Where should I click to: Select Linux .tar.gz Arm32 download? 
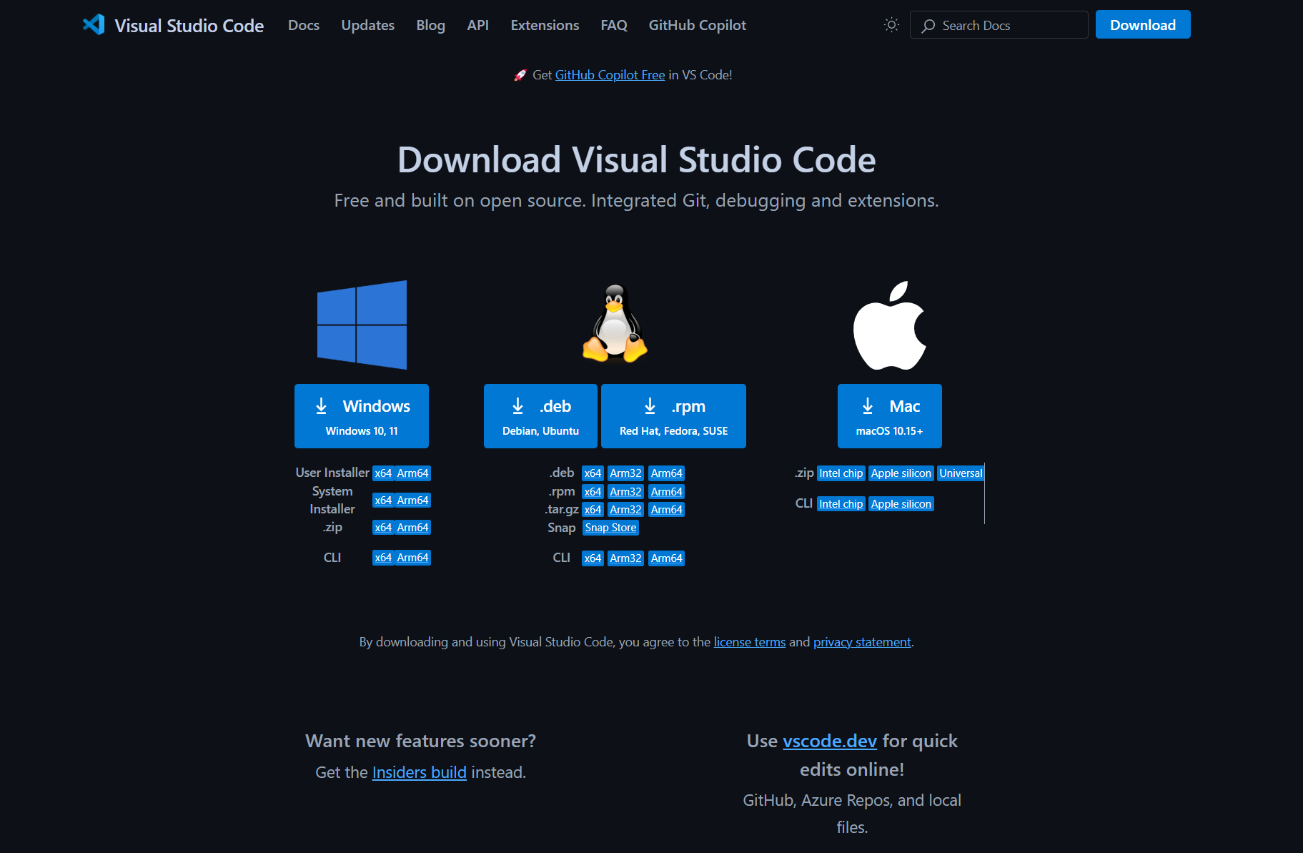coord(625,510)
